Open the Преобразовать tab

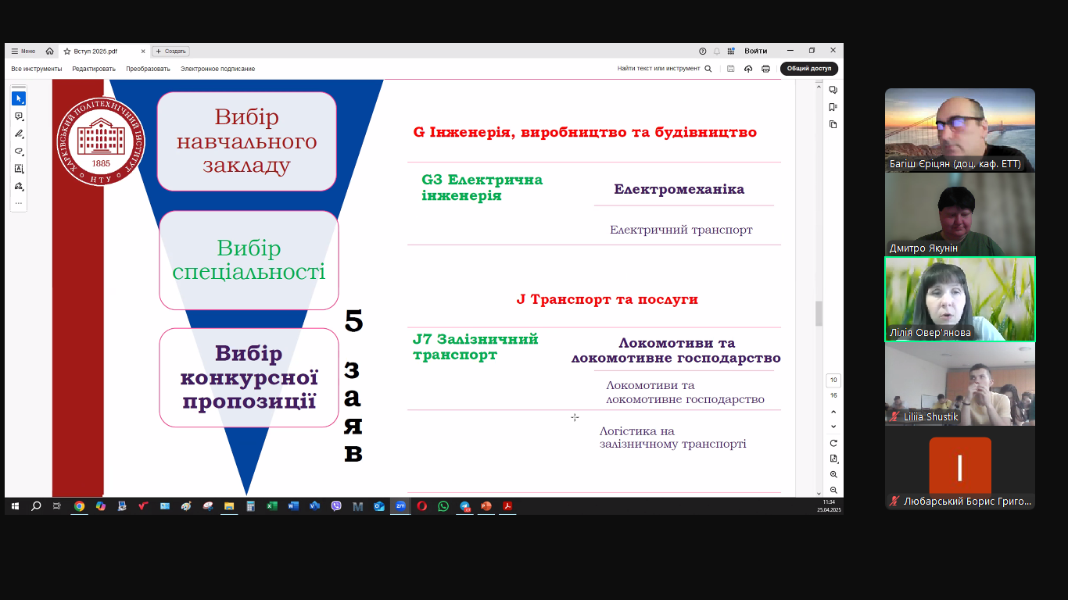[x=148, y=69]
